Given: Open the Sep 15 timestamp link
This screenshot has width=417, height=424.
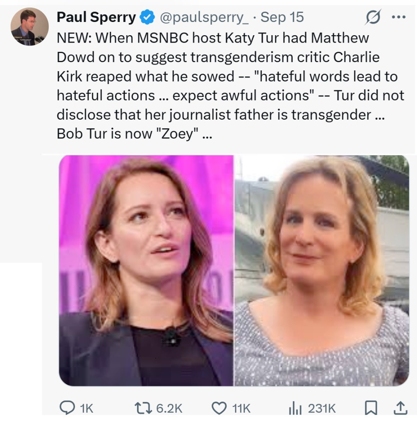Looking at the screenshot, I should click(282, 17).
